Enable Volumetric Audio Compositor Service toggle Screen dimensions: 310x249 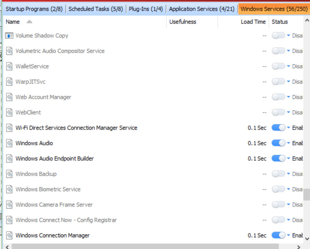click(x=278, y=51)
